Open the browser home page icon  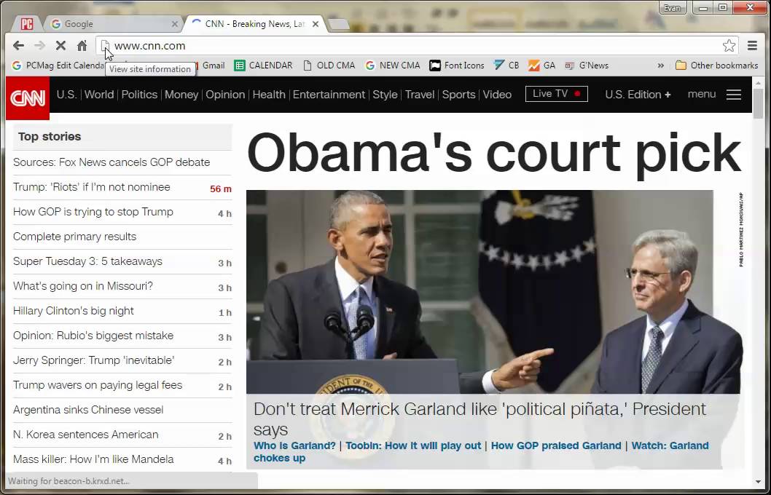(82, 46)
